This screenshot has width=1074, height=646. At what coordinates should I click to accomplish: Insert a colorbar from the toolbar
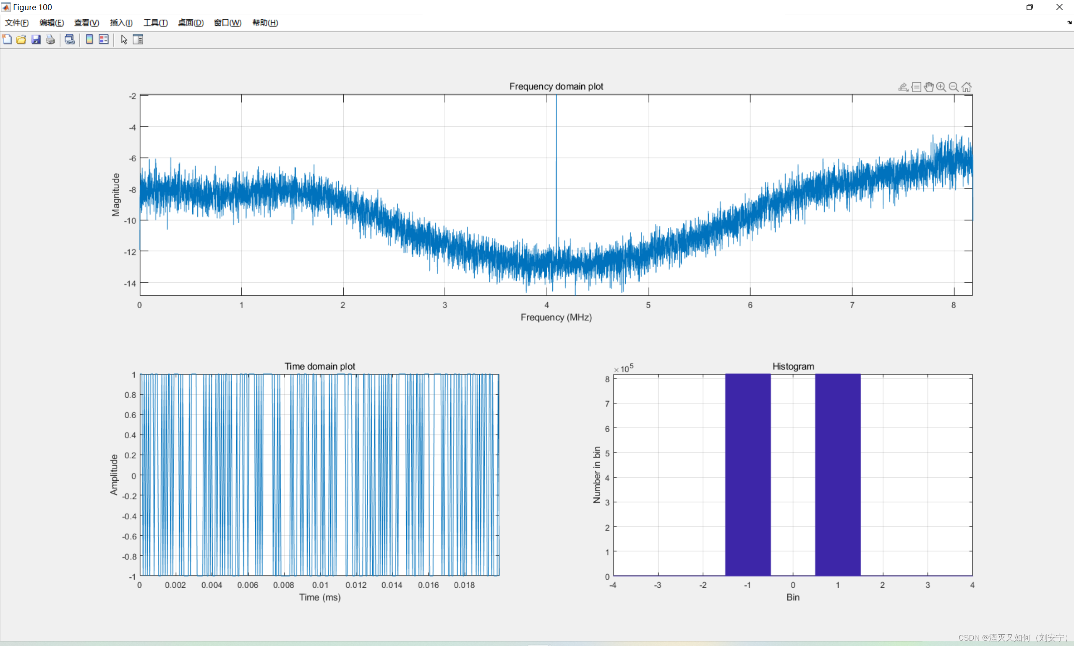click(x=89, y=39)
